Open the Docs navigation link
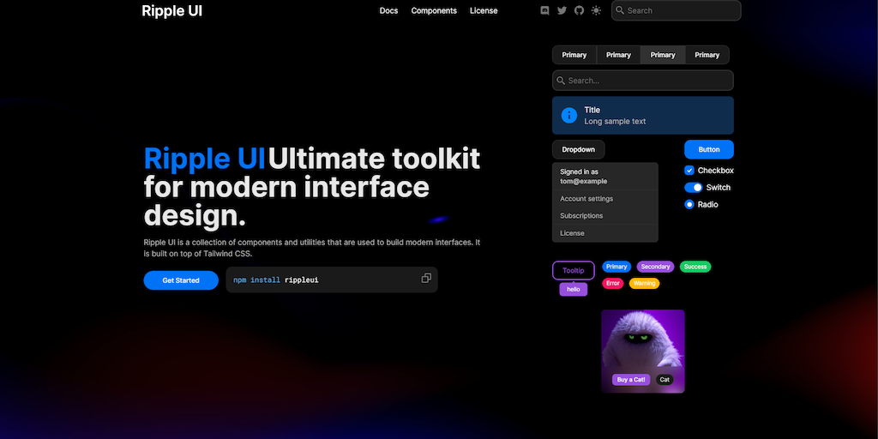This screenshot has width=878, height=439. click(x=388, y=10)
